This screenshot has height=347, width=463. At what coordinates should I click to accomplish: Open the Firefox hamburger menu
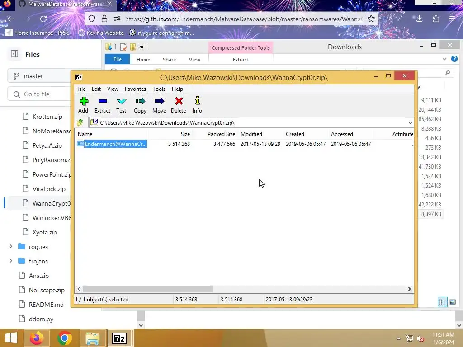point(452,19)
